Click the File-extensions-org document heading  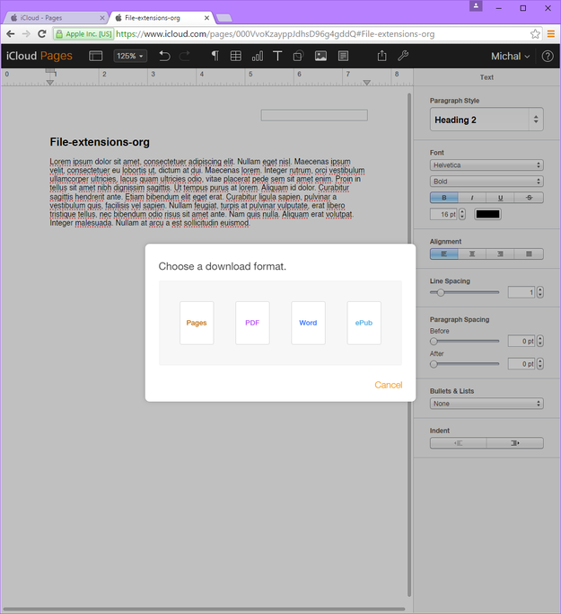[x=100, y=142]
